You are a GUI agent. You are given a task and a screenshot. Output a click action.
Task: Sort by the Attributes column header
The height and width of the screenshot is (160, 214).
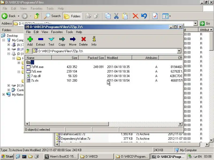tap(146, 58)
